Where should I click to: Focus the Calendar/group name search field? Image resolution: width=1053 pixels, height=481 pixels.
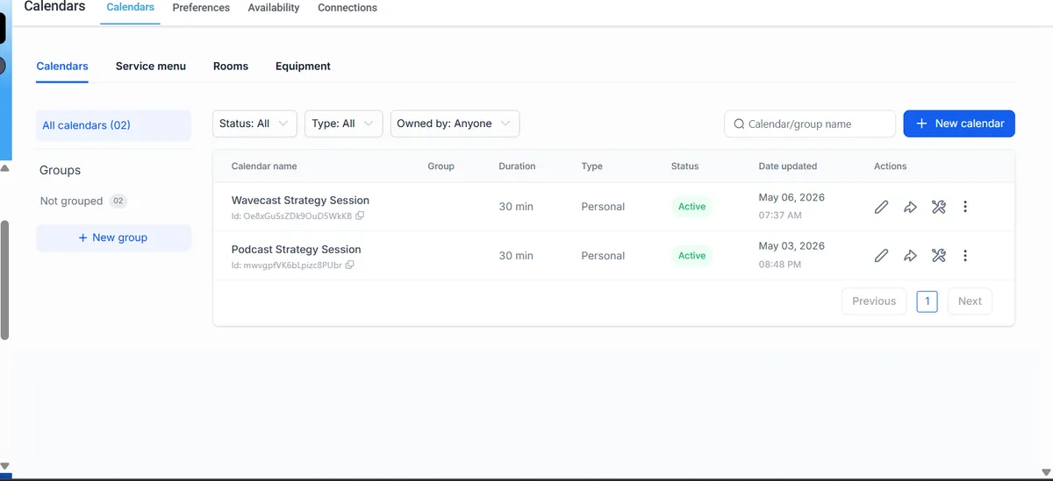point(810,124)
